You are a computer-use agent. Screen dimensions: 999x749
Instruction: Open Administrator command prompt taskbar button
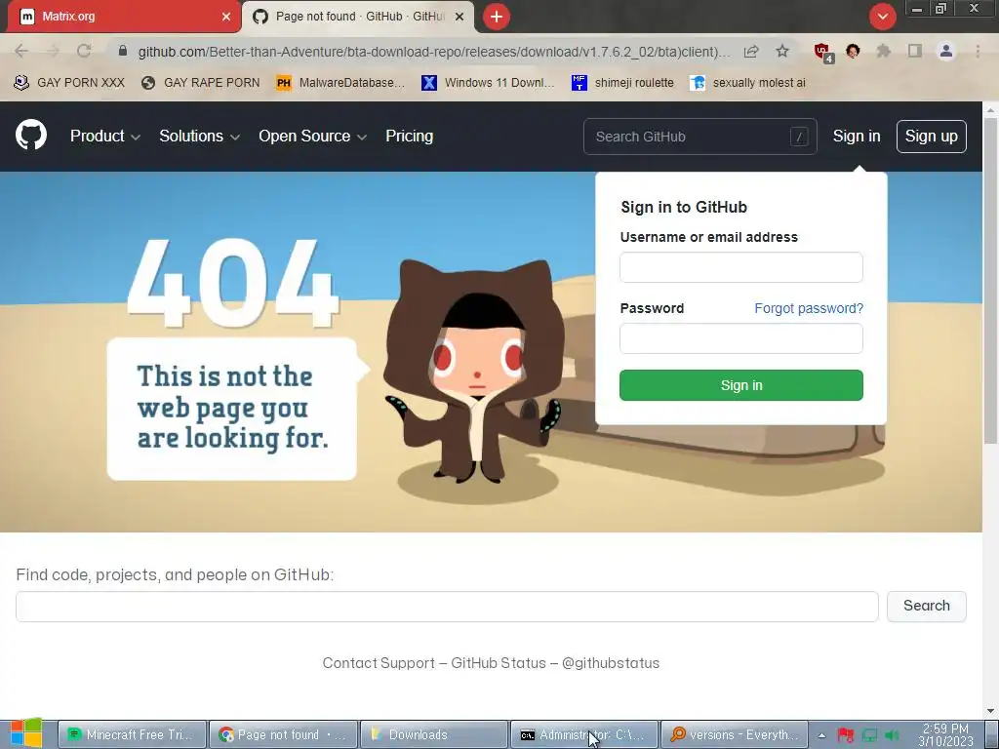(x=584, y=734)
